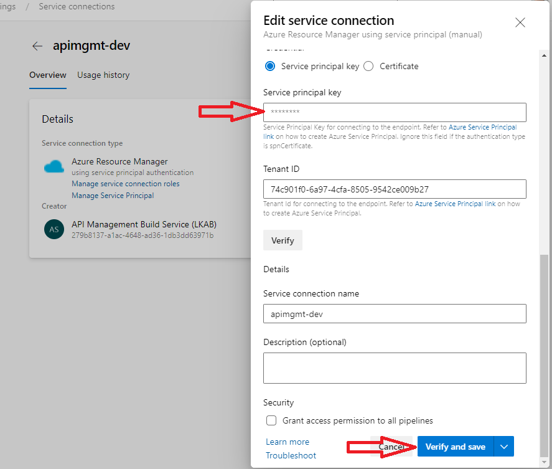Close the Edit service connection panel
552x469 pixels.
point(520,22)
